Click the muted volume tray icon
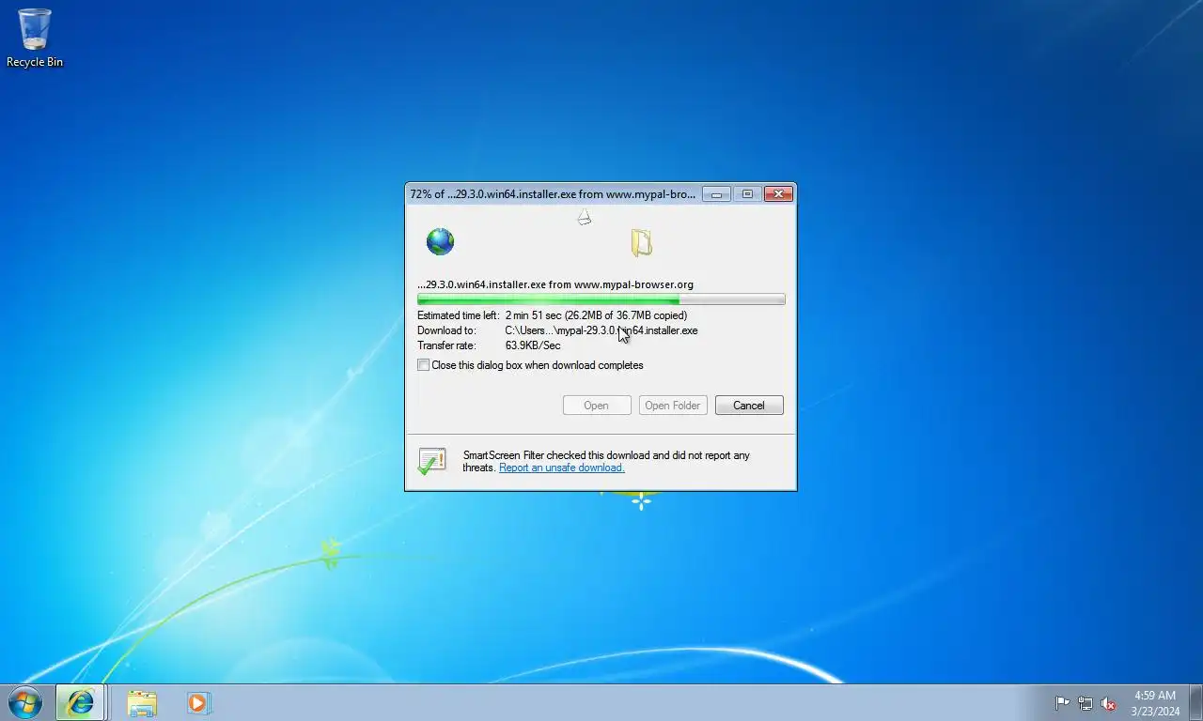The width and height of the screenshot is (1203, 721). tap(1108, 703)
